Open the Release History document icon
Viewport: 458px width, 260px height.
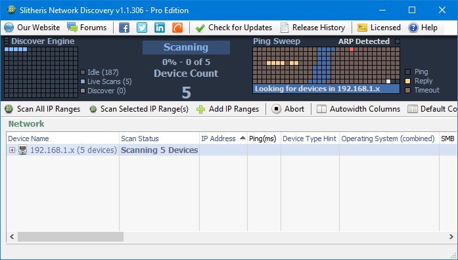pos(285,28)
